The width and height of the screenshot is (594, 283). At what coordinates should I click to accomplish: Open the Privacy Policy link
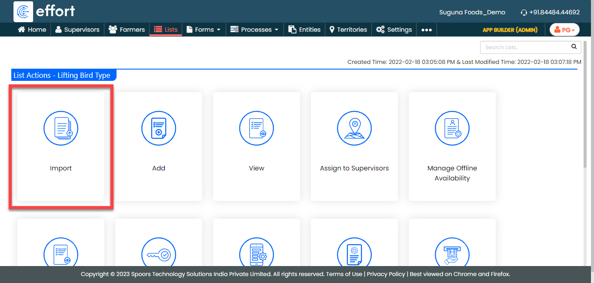386,274
